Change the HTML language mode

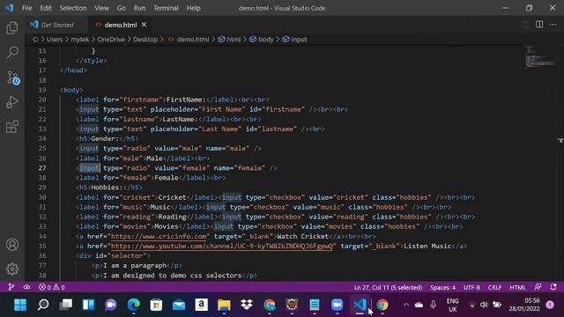(x=517, y=287)
